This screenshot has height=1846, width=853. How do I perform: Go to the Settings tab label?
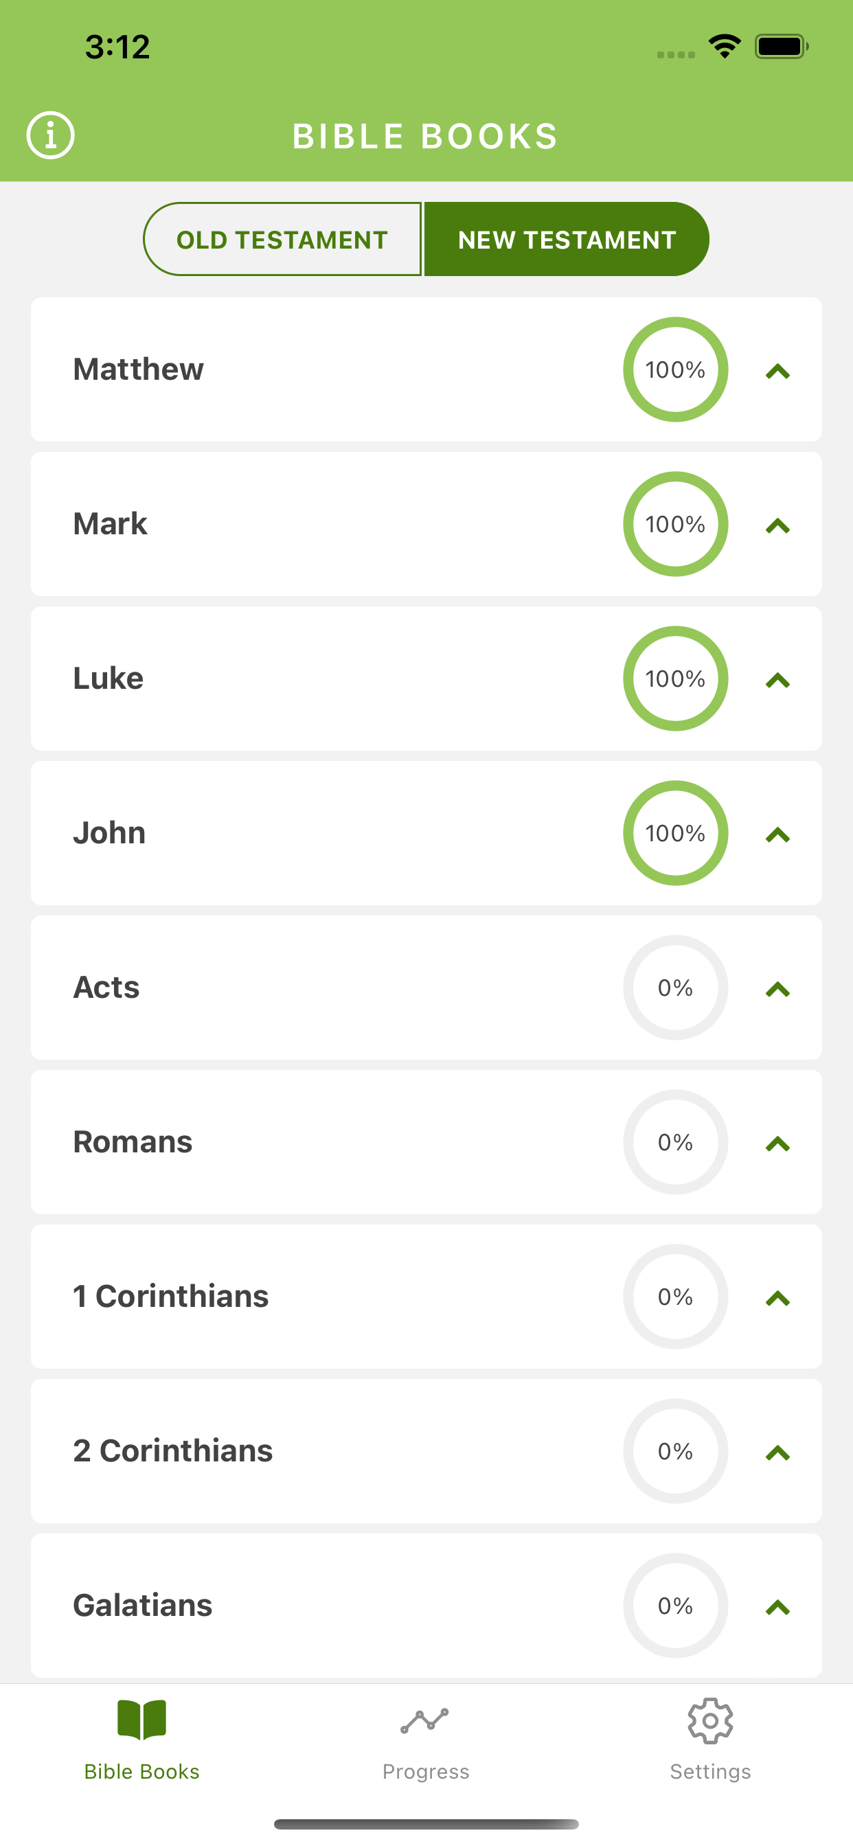point(710,1771)
